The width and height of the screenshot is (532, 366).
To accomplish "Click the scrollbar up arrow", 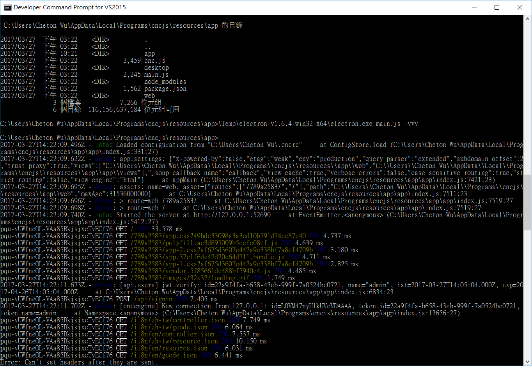I will click(x=528, y=18).
